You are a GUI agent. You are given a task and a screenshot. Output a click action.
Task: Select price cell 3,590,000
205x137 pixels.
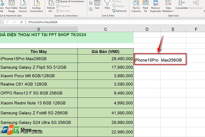point(106,84)
